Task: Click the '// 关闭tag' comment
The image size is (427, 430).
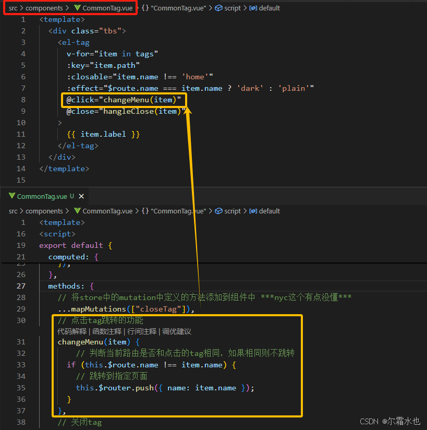Action: pyautogui.click(x=79, y=422)
